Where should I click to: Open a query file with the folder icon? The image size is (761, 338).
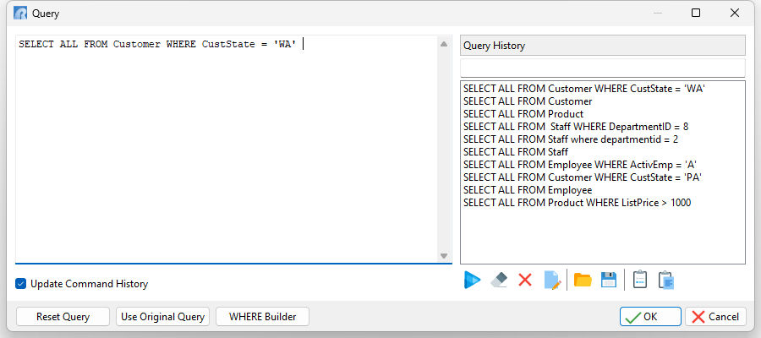583,281
